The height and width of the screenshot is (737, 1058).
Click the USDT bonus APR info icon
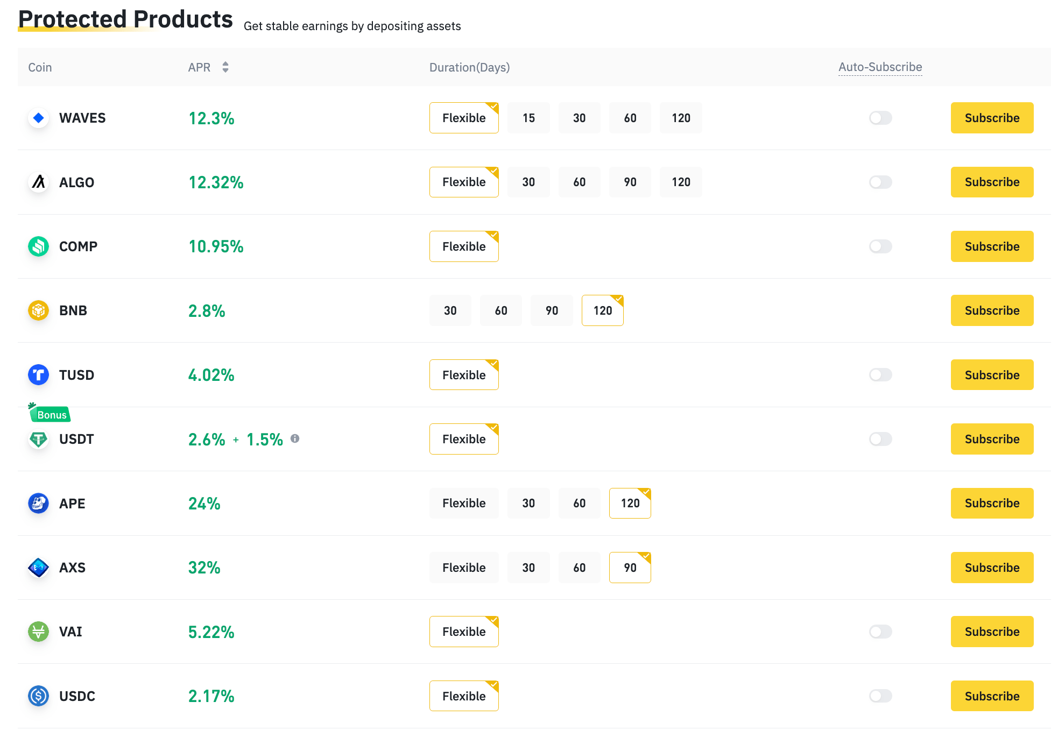pos(295,438)
